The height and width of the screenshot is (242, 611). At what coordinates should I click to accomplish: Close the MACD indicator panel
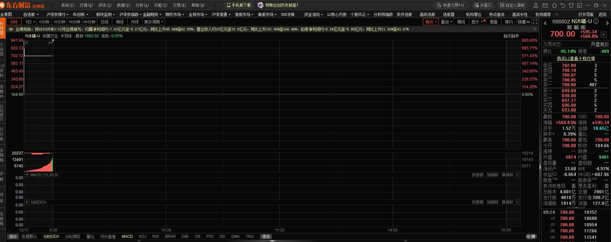click(x=518, y=175)
